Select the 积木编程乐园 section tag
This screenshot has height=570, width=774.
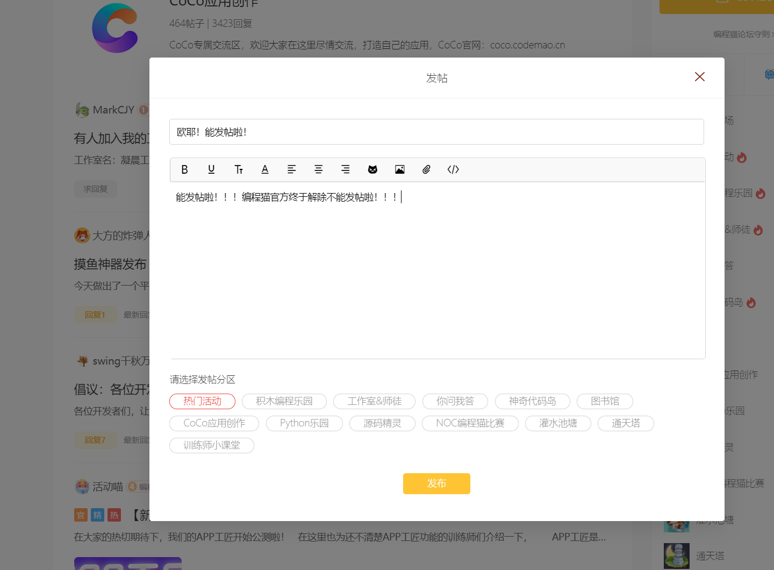click(x=284, y=401)
